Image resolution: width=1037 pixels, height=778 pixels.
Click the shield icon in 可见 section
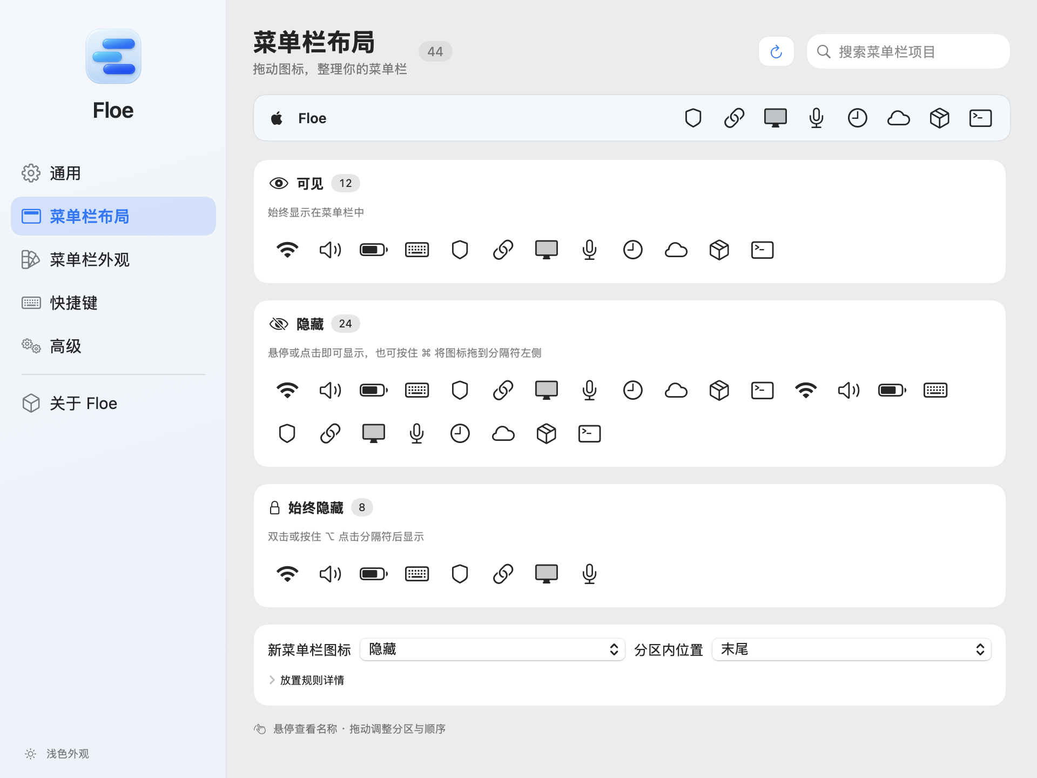pyautogui.click(x=460, y=250)
